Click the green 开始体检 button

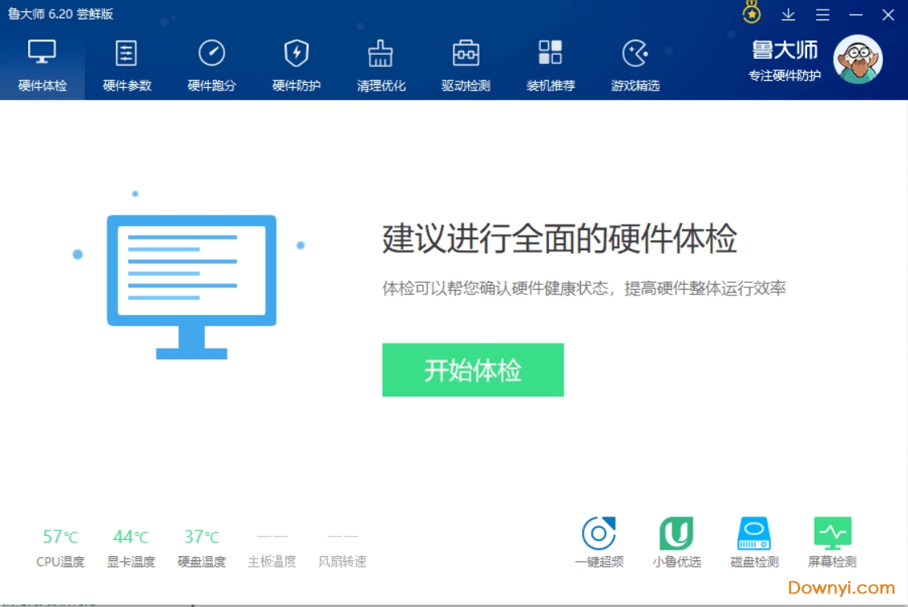(473, 370)
